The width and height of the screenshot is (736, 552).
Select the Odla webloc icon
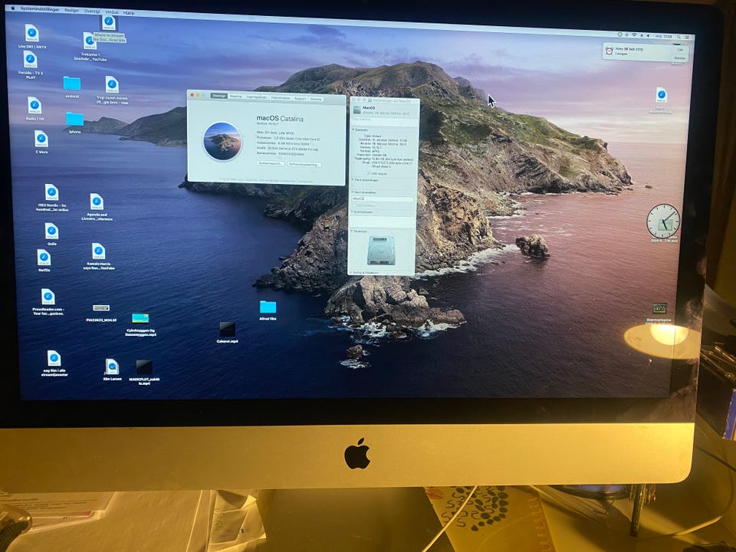pos(51,233)
